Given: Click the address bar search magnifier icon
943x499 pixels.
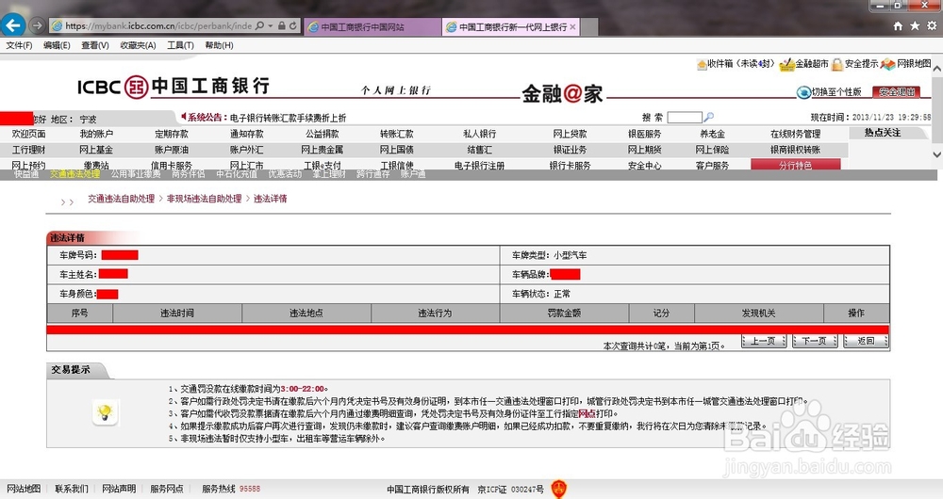Looking at the screenshot, I should tap(259, 25).
